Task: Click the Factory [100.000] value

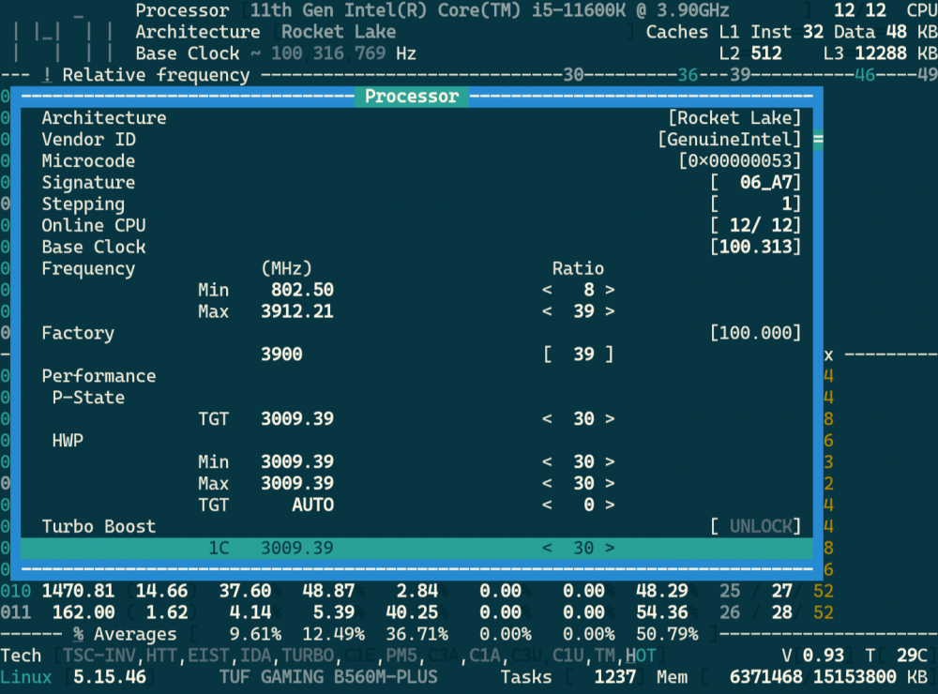Action: [x=755, y=333]
